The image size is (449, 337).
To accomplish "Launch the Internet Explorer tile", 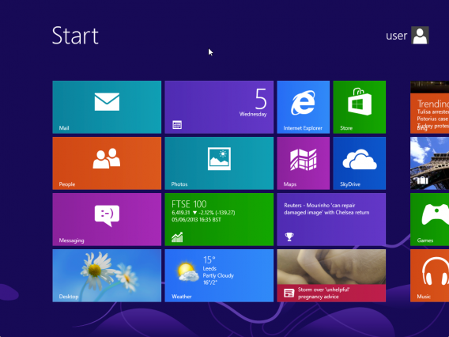I will [304, 107].
